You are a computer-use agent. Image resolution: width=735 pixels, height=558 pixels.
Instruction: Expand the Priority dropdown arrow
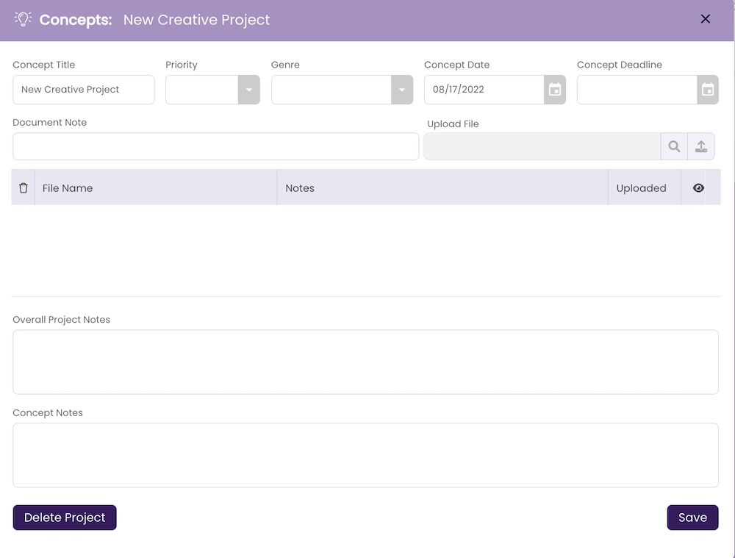tap(249, 90)
